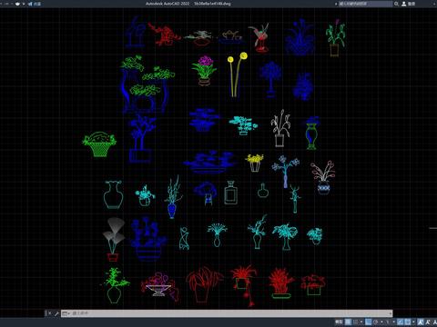
Task: Click the object snap tracking icon
Action: pos(401,322)
